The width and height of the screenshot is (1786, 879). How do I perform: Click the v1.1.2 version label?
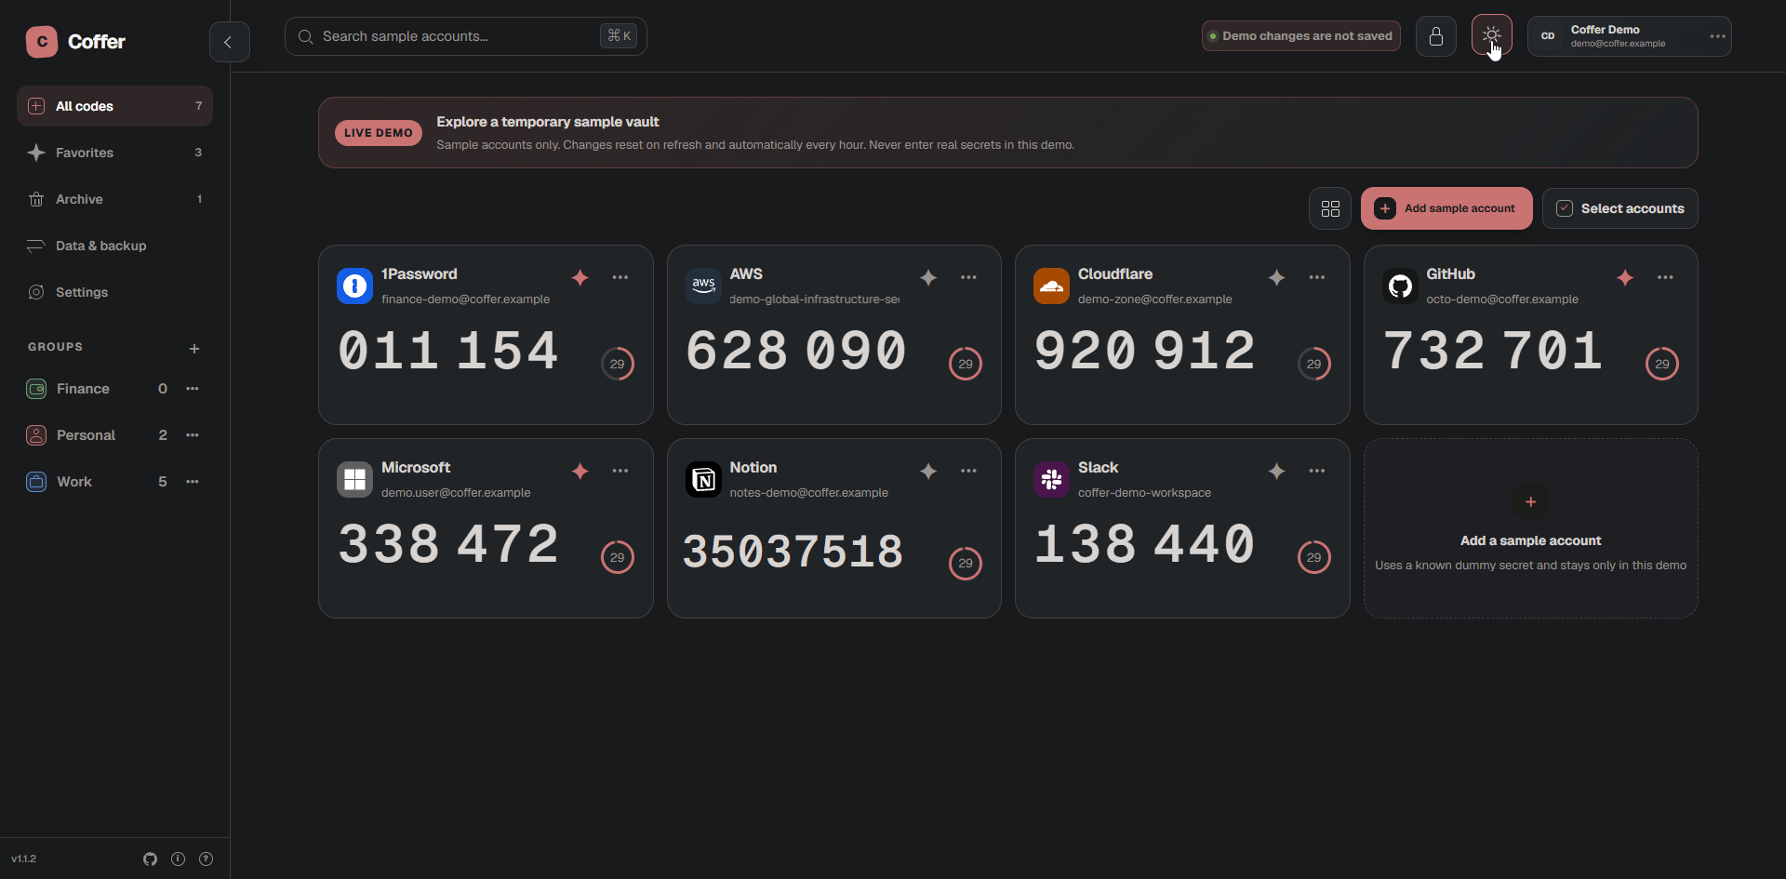click(24, 859)
